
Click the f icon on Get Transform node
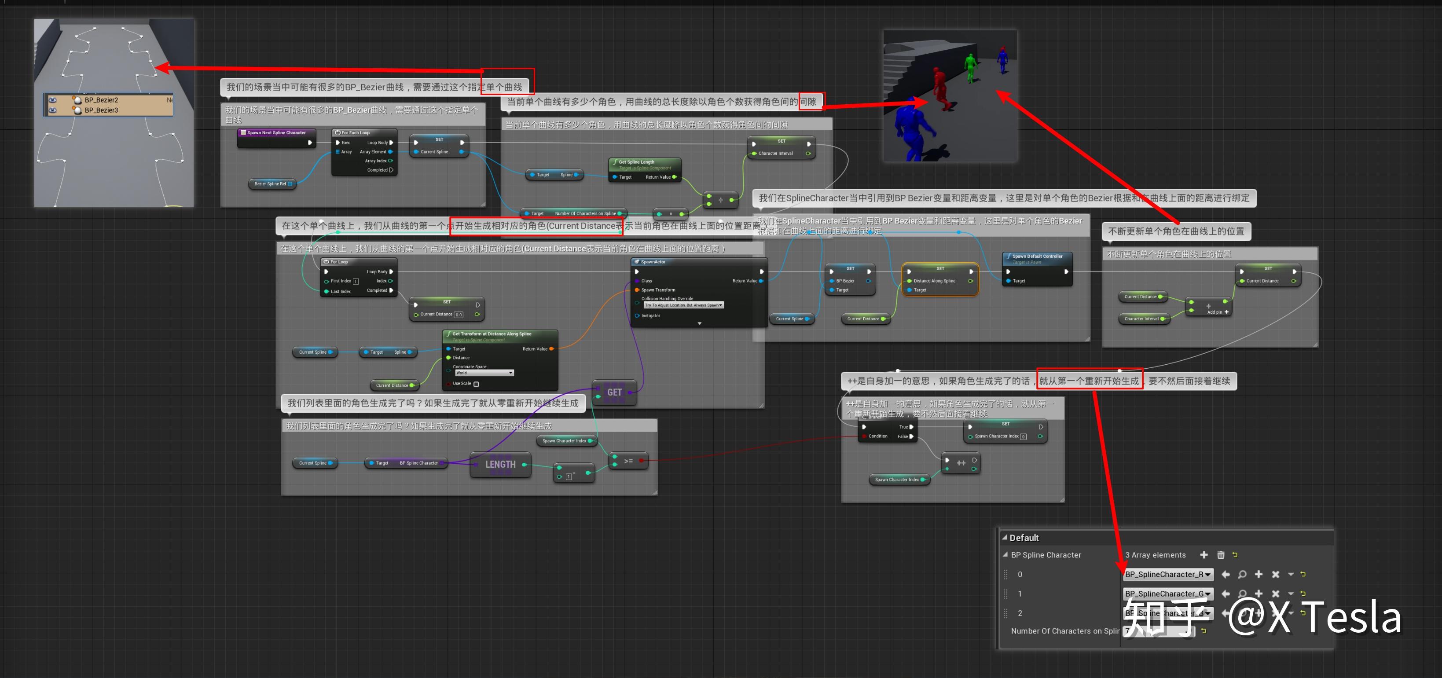[x=448, y=334]
